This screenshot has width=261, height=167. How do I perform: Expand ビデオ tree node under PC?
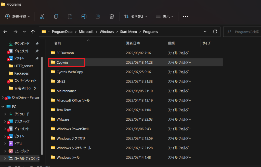5,144
